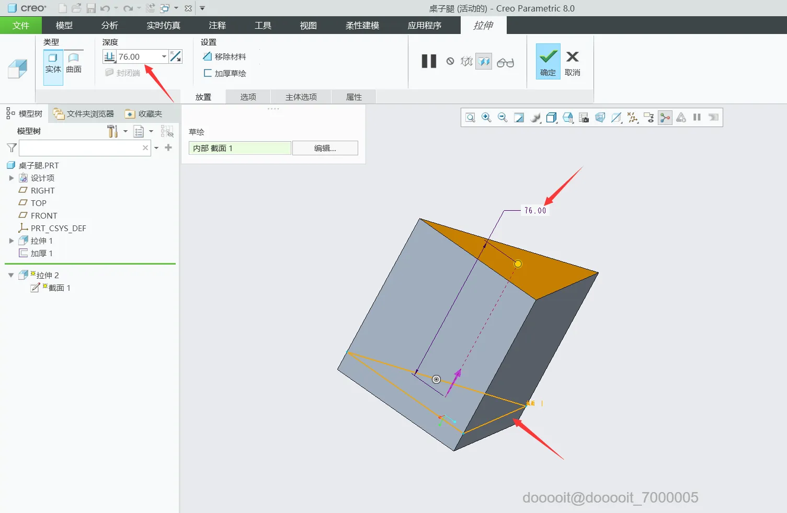Screen dimensions: 787x513
Task: Open the 文件夹浏览器 tab
Action: point(84,113)
